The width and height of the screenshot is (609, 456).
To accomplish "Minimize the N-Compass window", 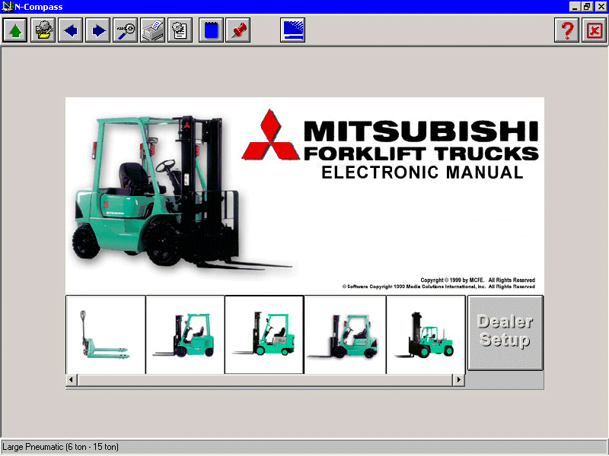I will coord(575,7).
